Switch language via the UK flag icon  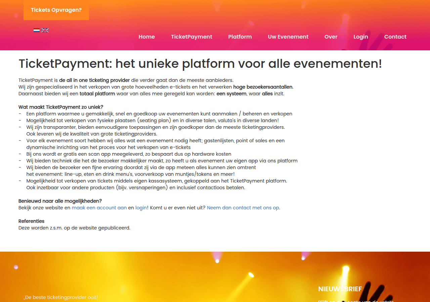coord(45,30)
